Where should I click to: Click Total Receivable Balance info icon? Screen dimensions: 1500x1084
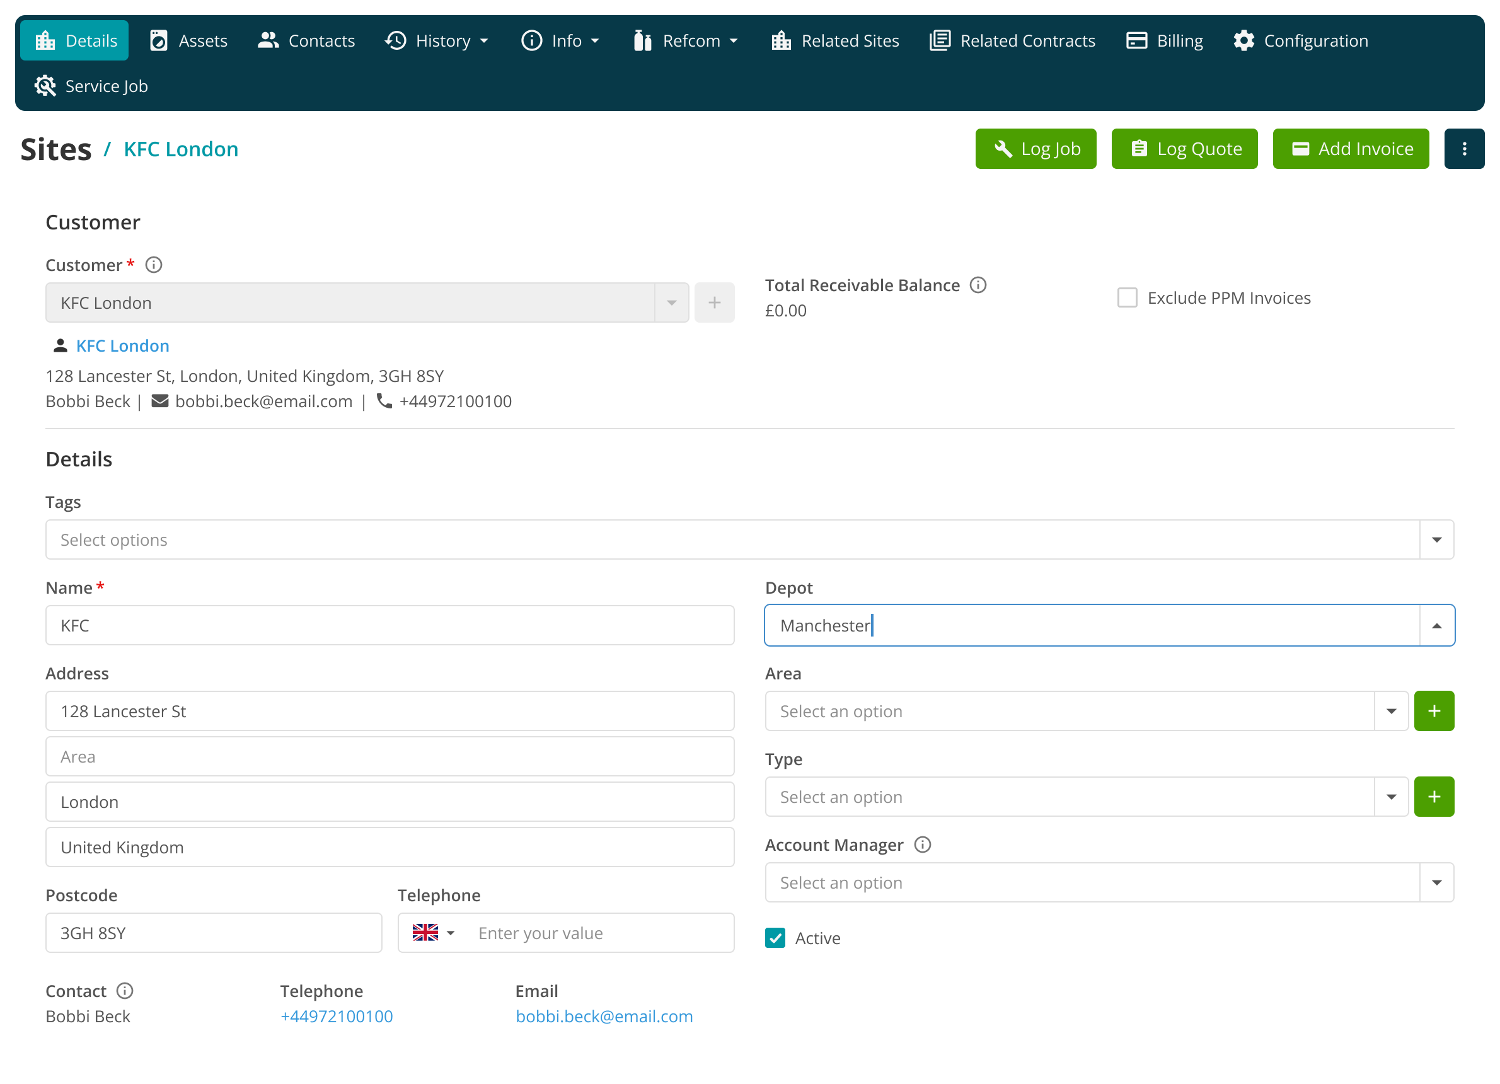[978, 285]
